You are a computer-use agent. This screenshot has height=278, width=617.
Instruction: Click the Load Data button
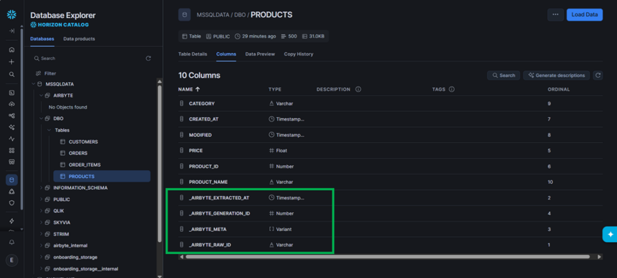pyautogui.click(x=584, y=14)
